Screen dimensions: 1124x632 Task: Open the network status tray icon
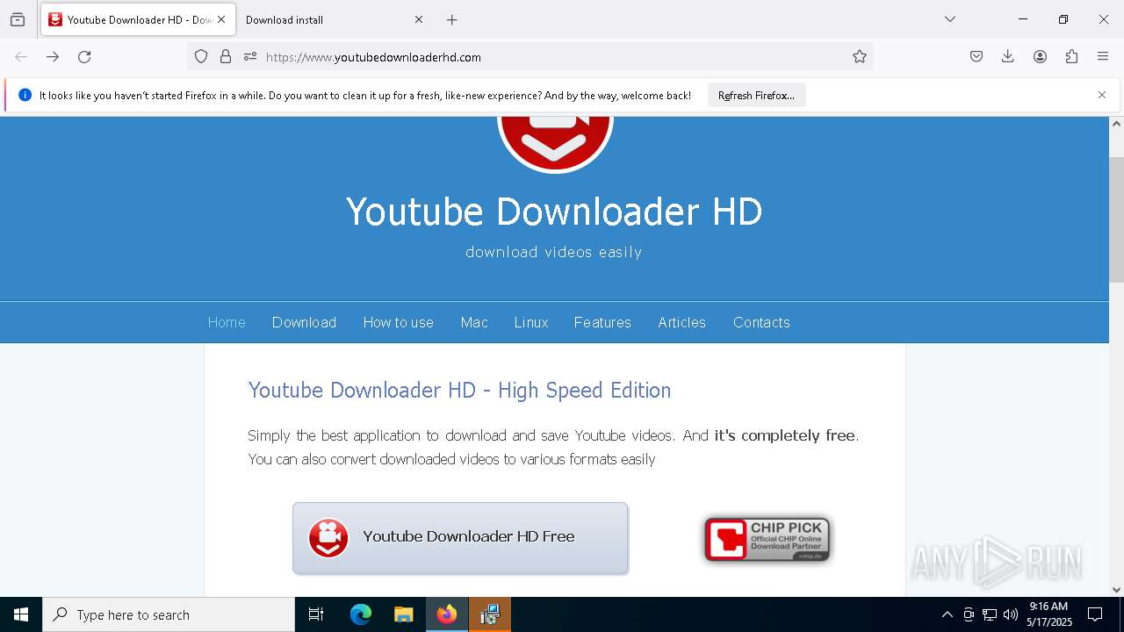click(x=990, y=614)
